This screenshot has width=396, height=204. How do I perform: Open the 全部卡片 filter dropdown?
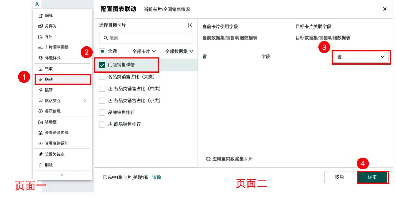point(144,51)
